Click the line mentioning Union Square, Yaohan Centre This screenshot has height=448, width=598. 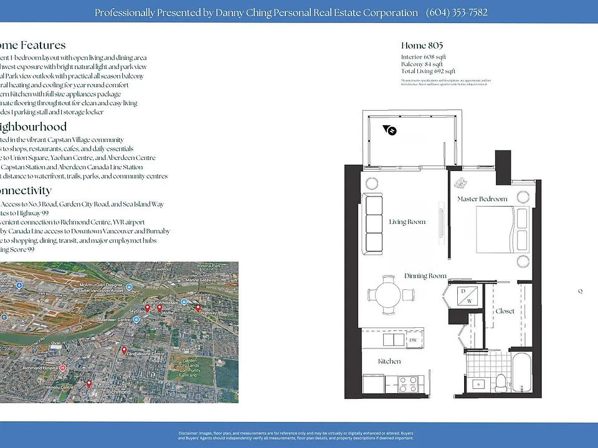click(78, 157)
